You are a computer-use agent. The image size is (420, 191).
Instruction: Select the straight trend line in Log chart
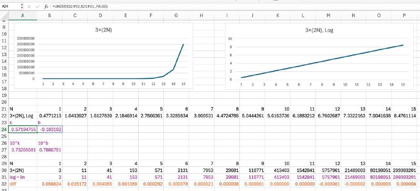click(x=322, y=61)
